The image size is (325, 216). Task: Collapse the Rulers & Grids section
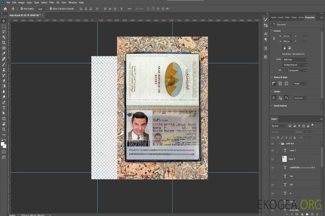tap(272, 77)
